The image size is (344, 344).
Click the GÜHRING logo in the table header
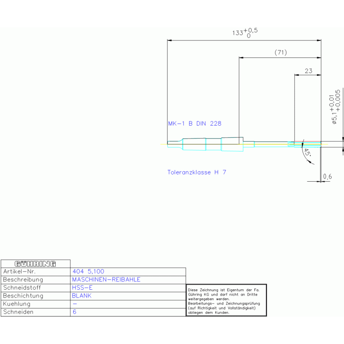[35, 264]
